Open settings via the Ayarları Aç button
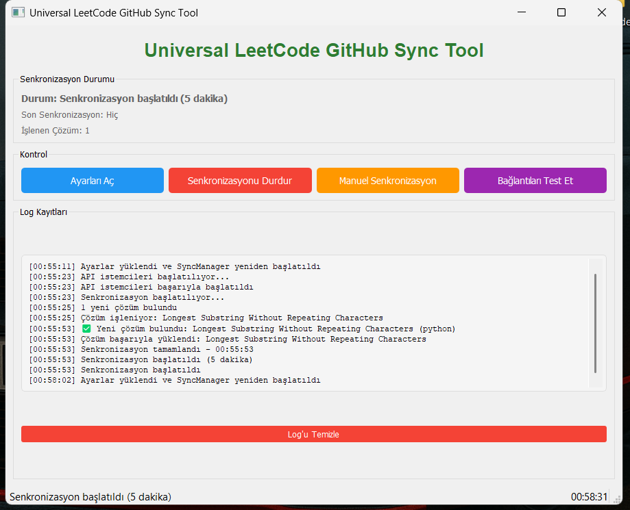 pos(92,180)
